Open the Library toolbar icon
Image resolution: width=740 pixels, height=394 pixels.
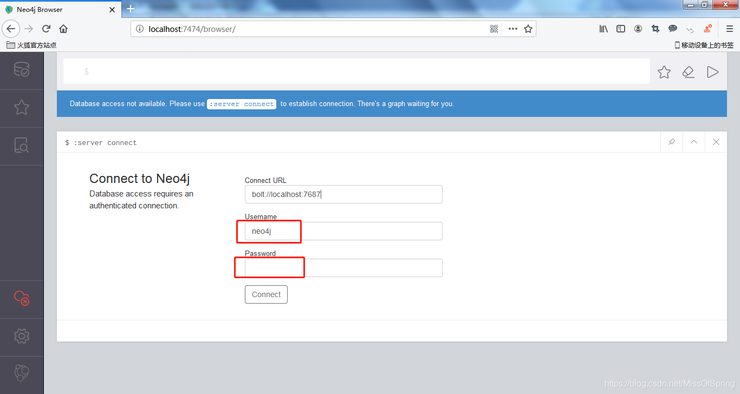coord(603,29)
